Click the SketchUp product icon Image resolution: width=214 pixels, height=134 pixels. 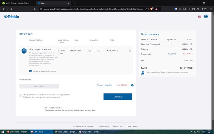[x=24, y=51]
